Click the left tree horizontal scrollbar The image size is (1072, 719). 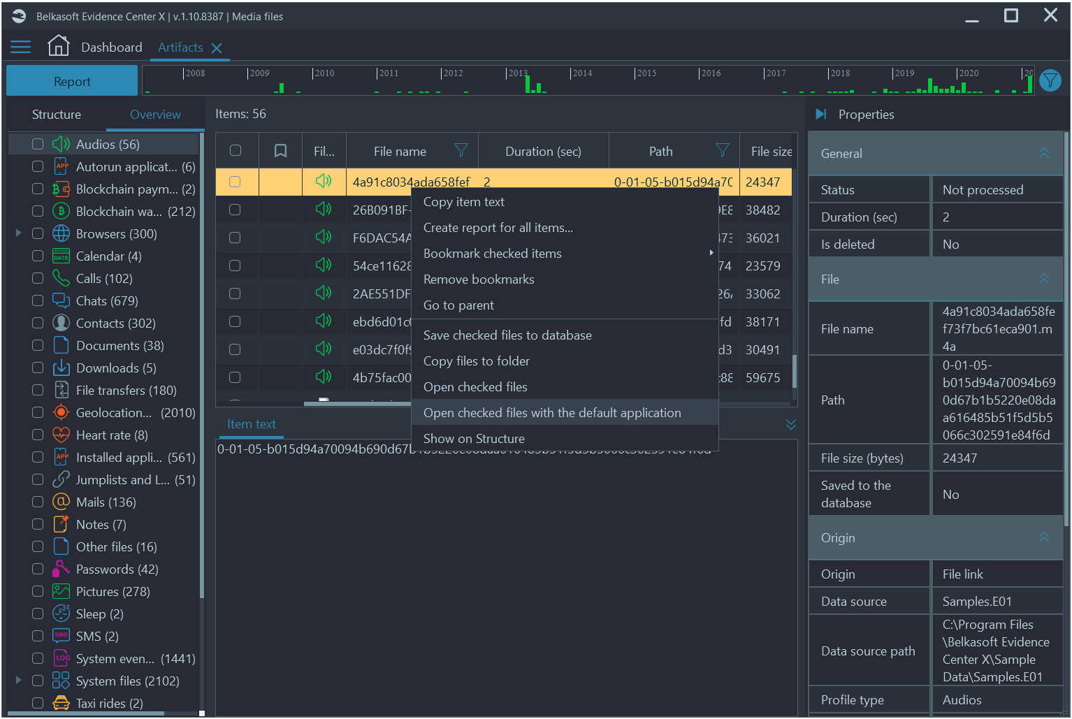click(86, 713)
